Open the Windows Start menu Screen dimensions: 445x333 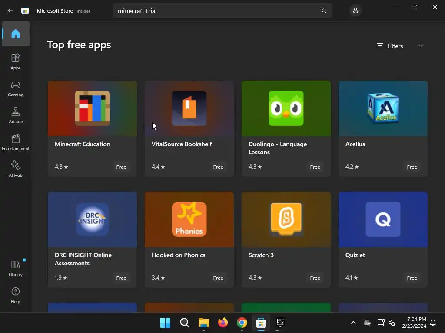(165, 323)
